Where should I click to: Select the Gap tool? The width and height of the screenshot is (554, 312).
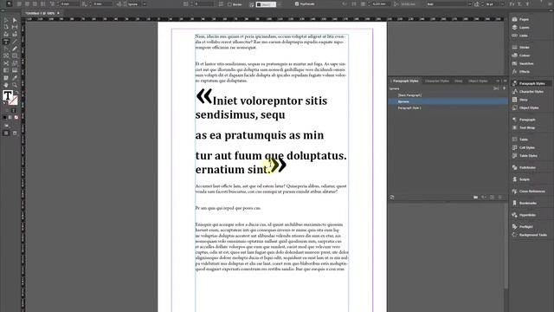point(15,27)
